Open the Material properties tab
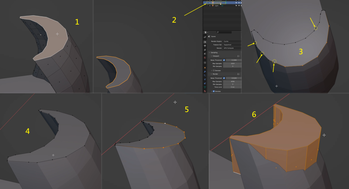 click(x=205, y=91)
